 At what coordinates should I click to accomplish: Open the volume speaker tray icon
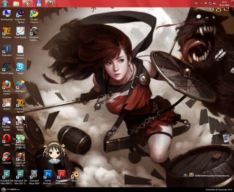pos(214,4)
